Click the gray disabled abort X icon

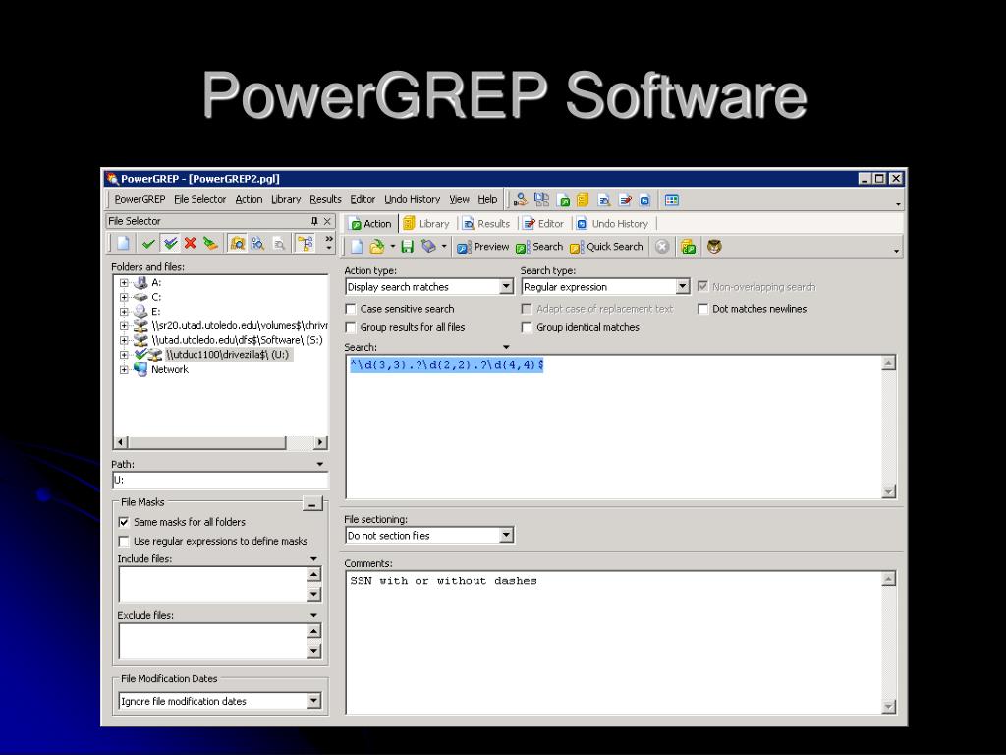click(662, 247)
